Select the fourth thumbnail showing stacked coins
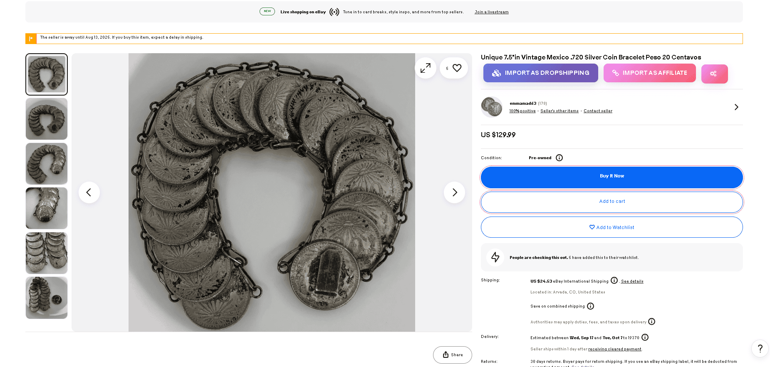This screenshot has height=367, width=770. pos(47,208)
